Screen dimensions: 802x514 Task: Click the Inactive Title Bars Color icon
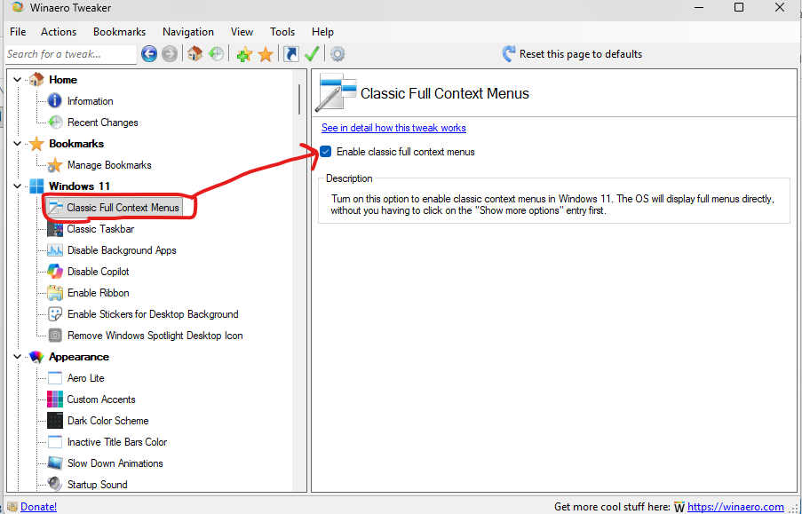[55, 442]
